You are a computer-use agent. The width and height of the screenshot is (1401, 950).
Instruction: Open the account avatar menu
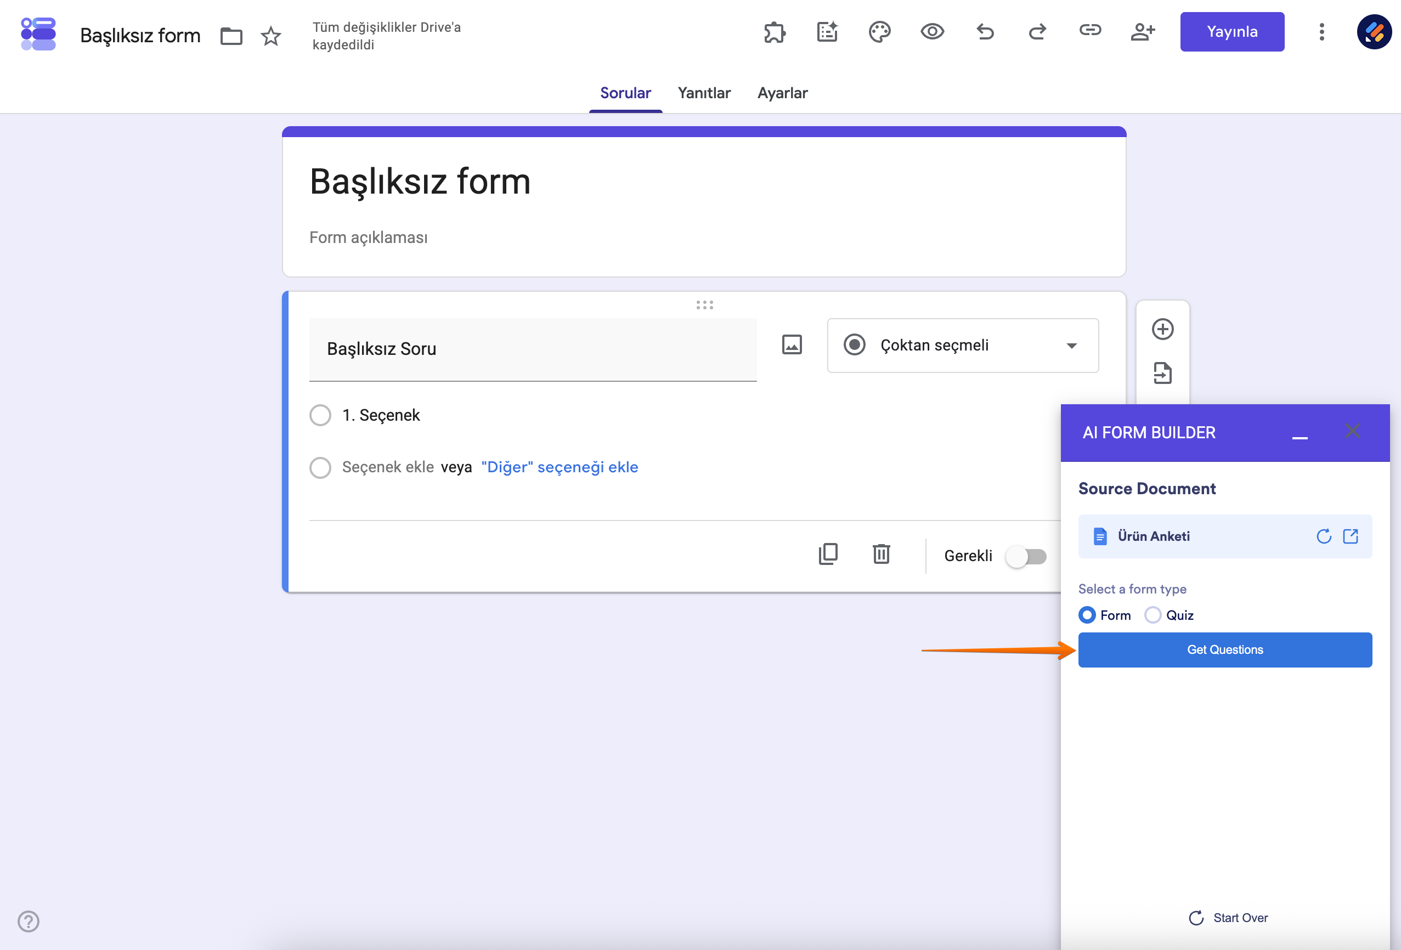tap(1374, 32)
